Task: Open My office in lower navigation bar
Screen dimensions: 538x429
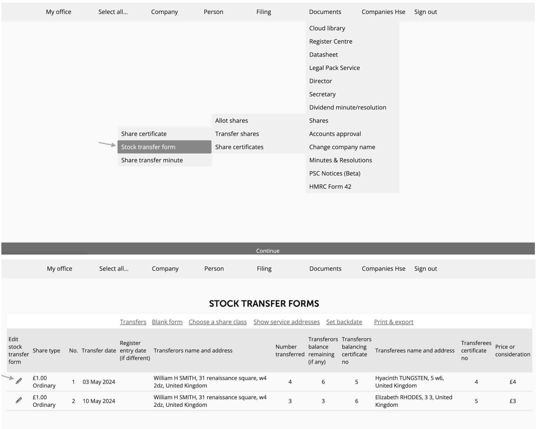Action: pos(60,269)
